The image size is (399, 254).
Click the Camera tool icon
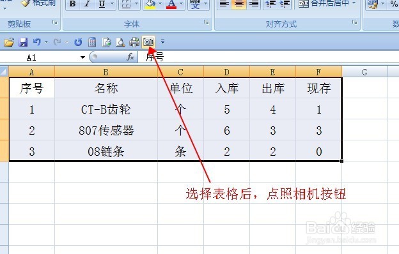pyautogui.click(x=148, y=42)
